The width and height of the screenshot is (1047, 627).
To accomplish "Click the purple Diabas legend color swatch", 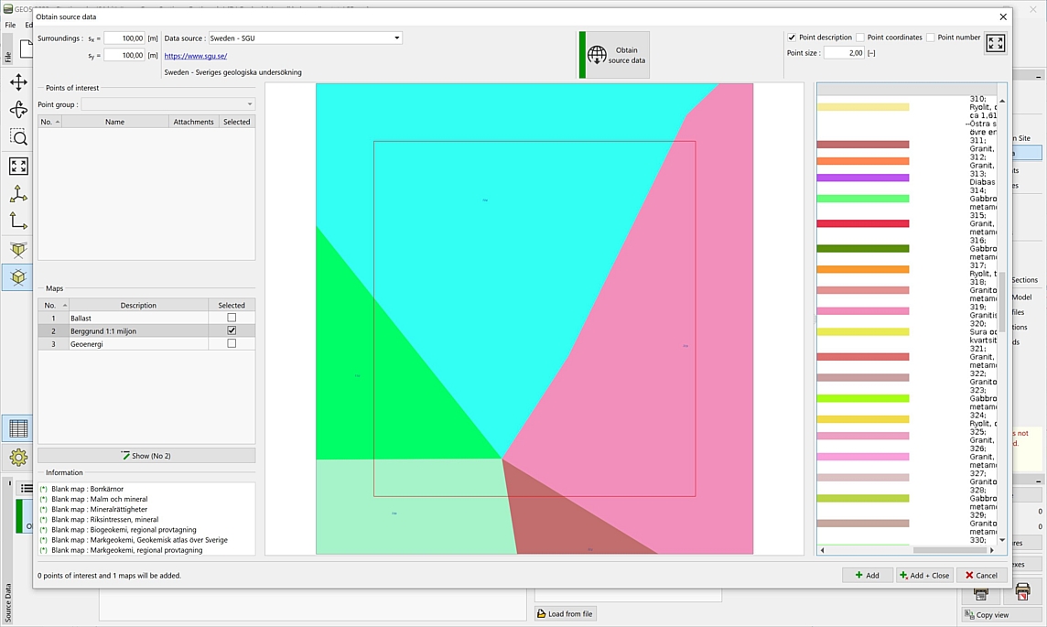I will [x=862, y=178].
